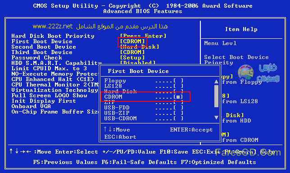Image resolution: width=290 pixels, height=173 pixels.
Task: Click the scroll up arrow in boot device list
Action: click(216, 82)
